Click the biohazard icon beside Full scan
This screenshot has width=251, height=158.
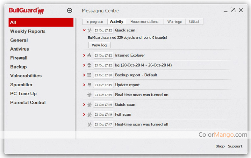[89, 114]
